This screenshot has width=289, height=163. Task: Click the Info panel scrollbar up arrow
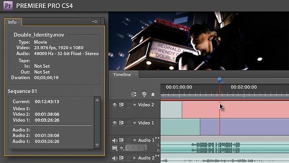tap(97, 100)
